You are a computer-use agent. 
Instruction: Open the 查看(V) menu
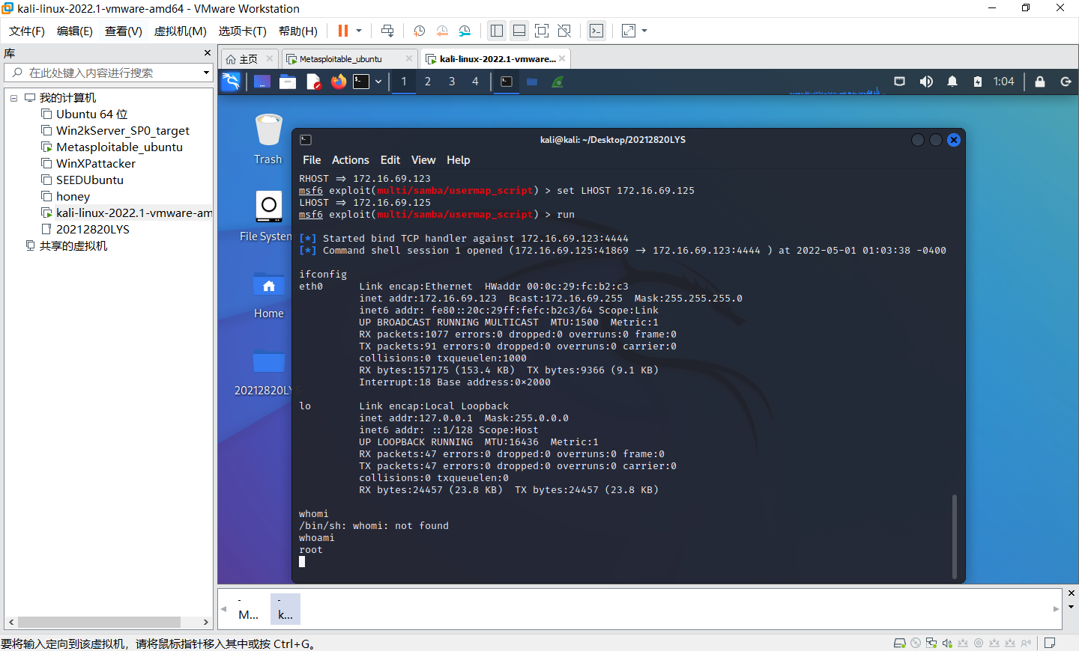point(124,31)
